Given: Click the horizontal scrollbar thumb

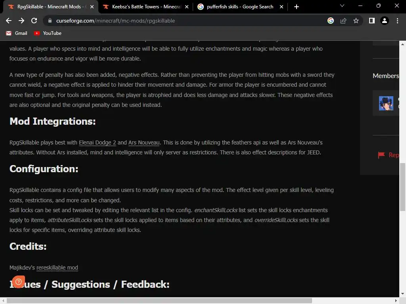Looking at the screenshot, I should coord(159,301).
